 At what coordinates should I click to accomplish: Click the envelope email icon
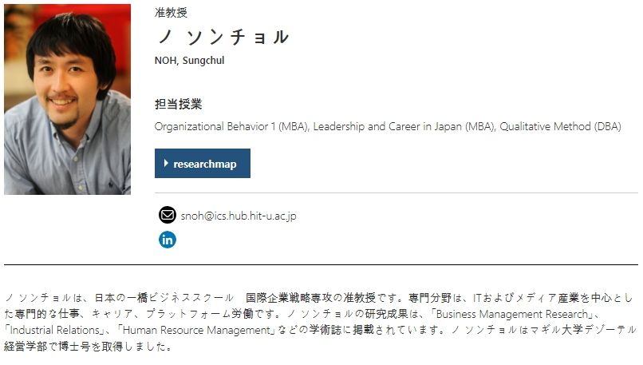167,215
